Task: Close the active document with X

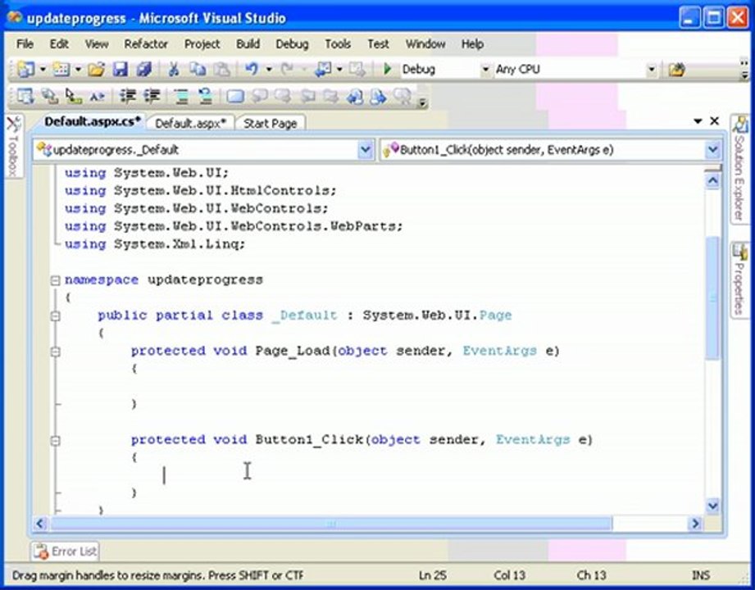Action: [x=715, y=121]
